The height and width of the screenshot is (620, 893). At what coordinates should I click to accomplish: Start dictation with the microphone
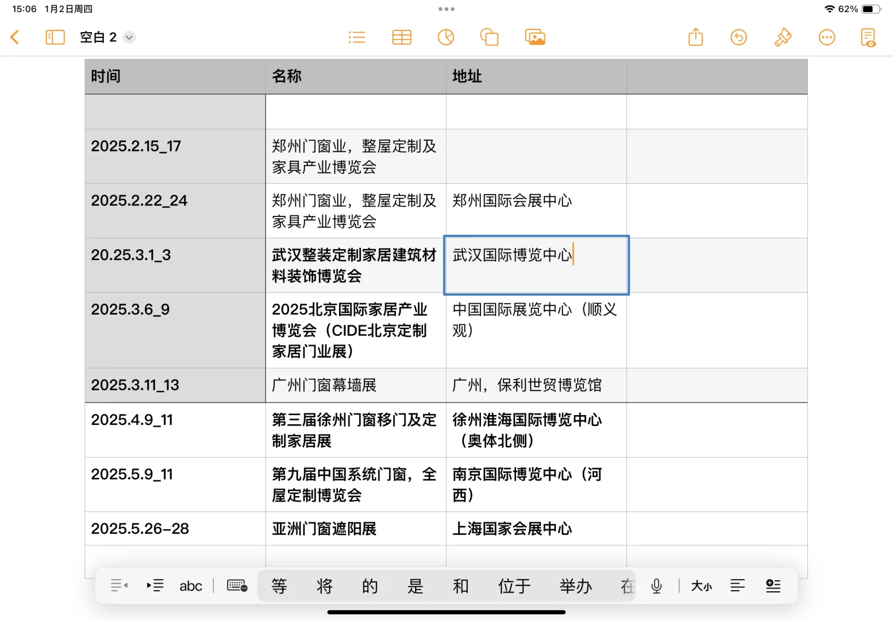657,586
